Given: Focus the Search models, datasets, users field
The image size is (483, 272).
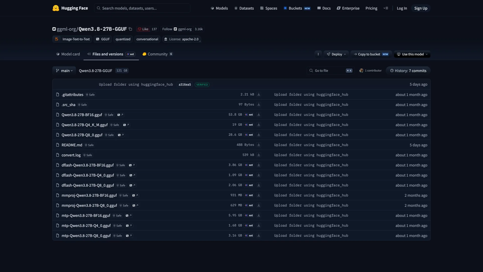Looking at the screenshot, I should pos(142,8).
